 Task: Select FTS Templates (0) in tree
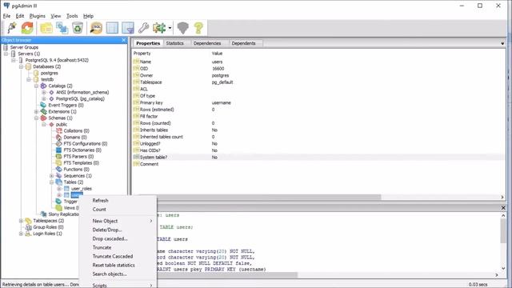tap(81, 163)
